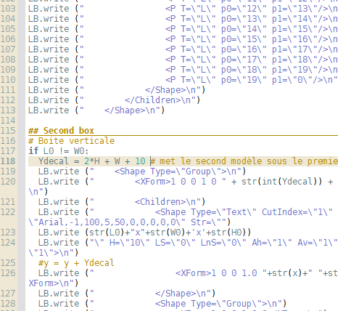Click line number 103 in the gutter

click(x=8, y=9)
